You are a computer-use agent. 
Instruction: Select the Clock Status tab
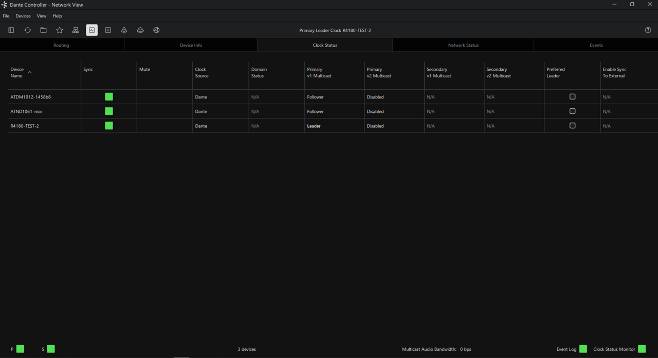[325, 45]
